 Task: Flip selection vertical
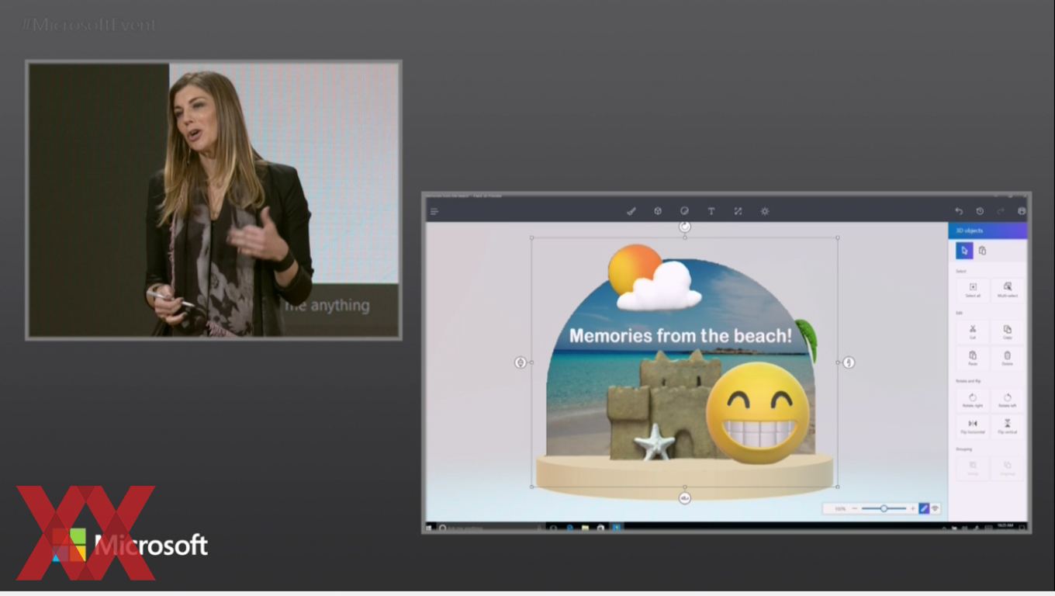pos(1008,426)
